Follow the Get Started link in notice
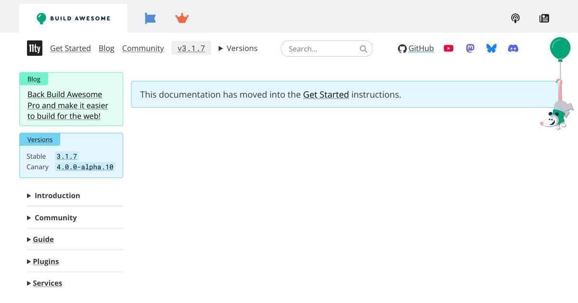578x303 pixels. [x=326, y=94]
